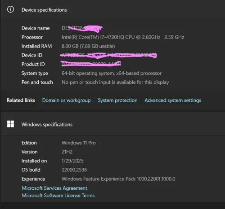This screenshot has width=225, height=209.
Task: Click the Product ID label
Action: click(33, 64)
